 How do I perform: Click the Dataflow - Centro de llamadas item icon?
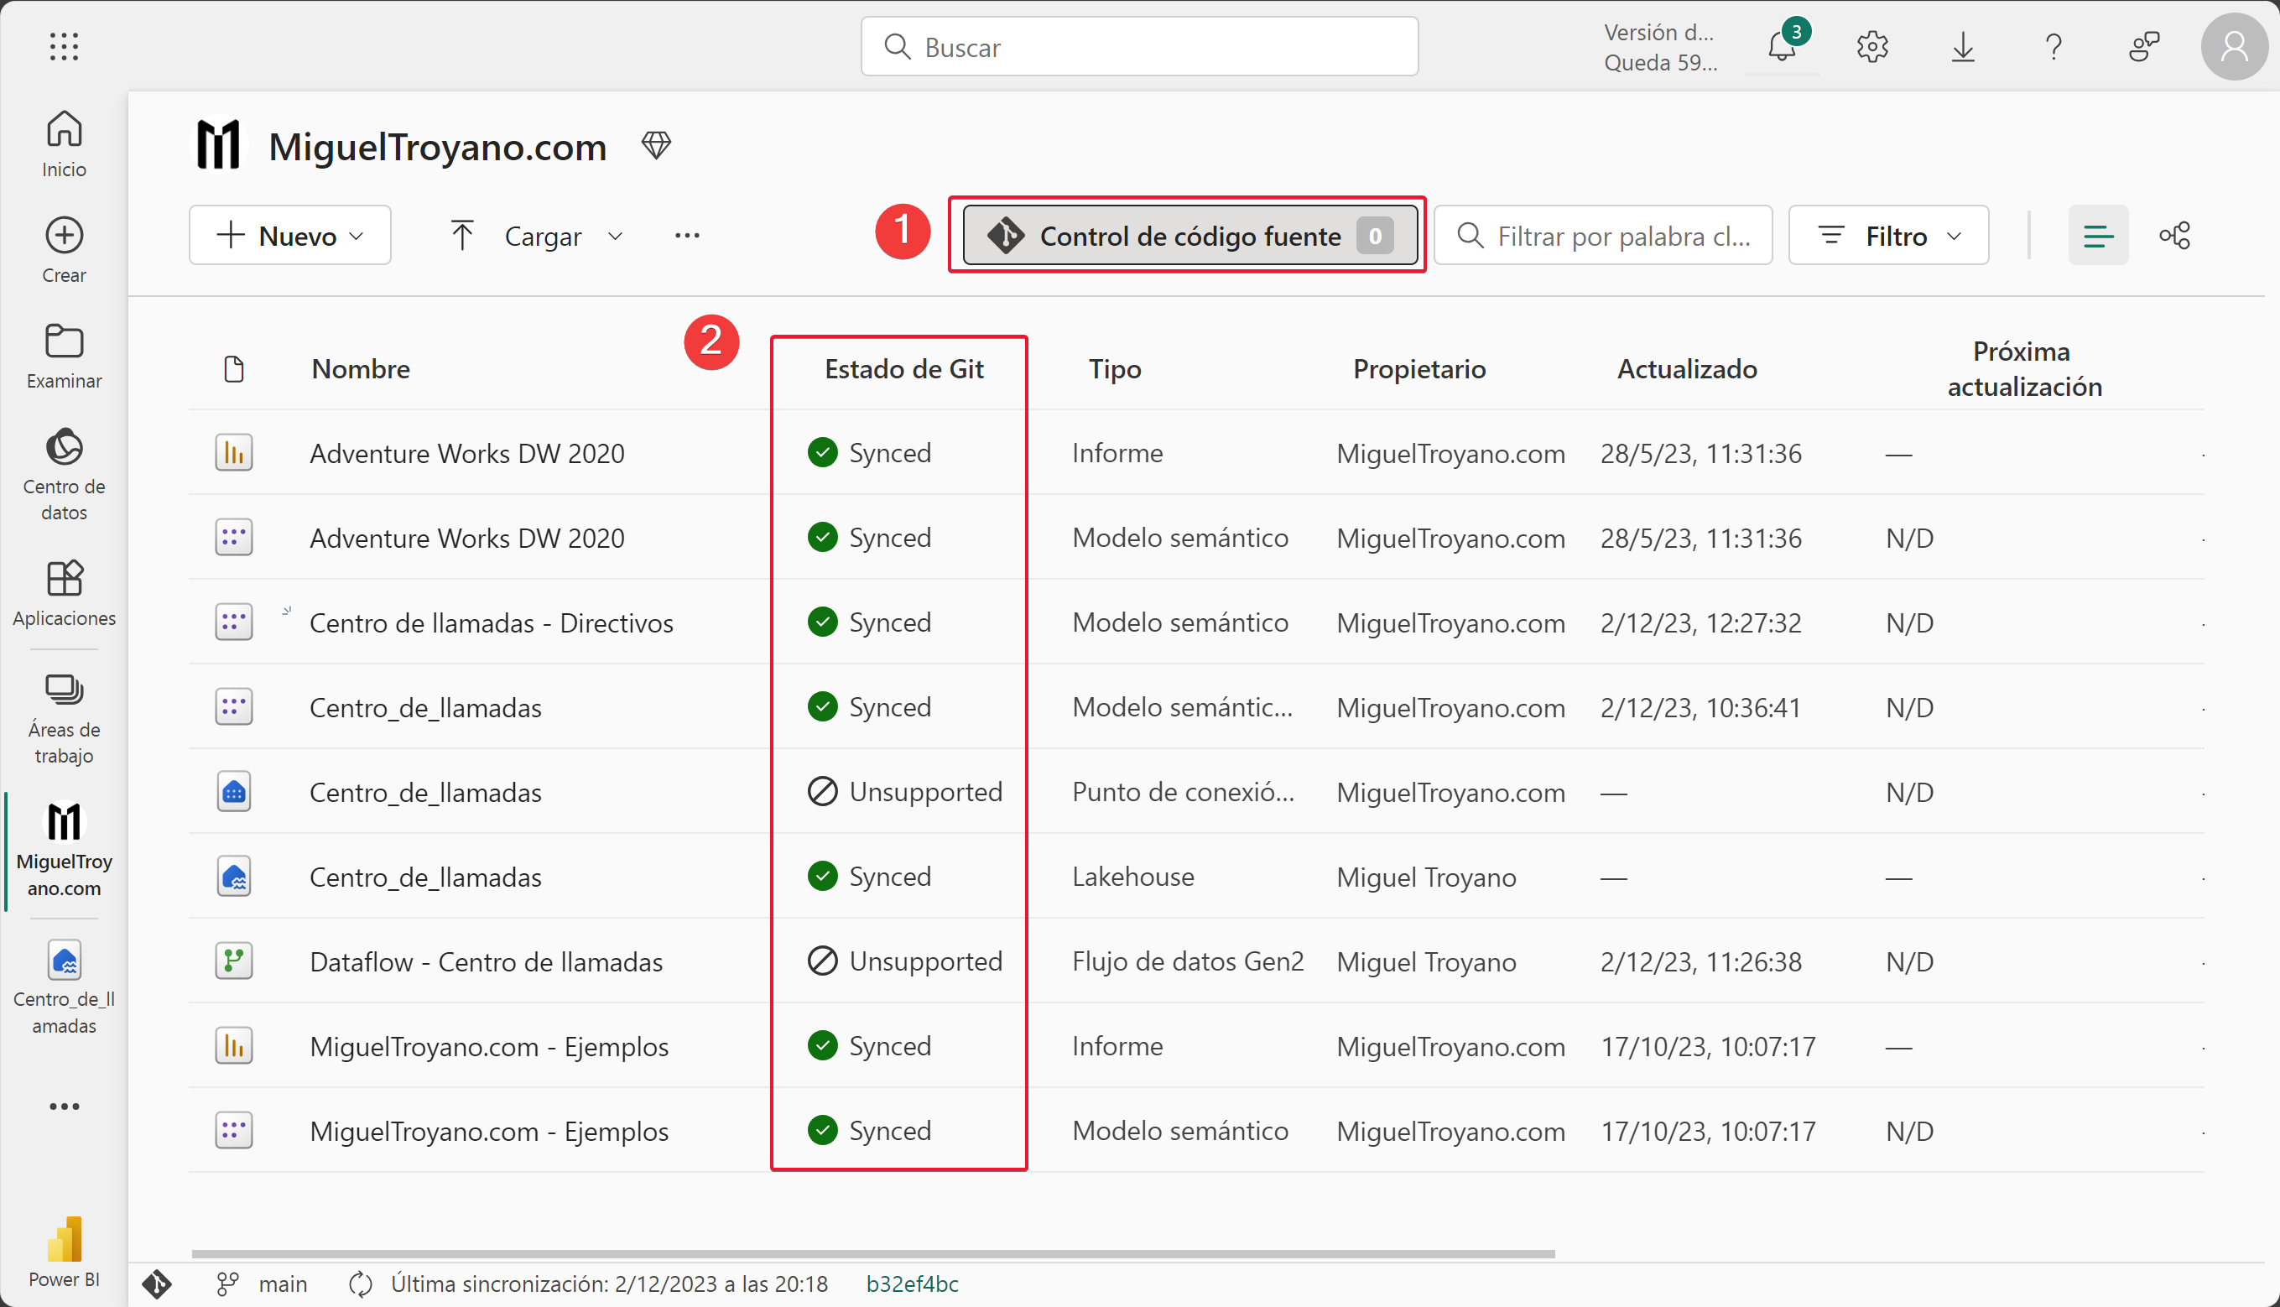point(233,961)
